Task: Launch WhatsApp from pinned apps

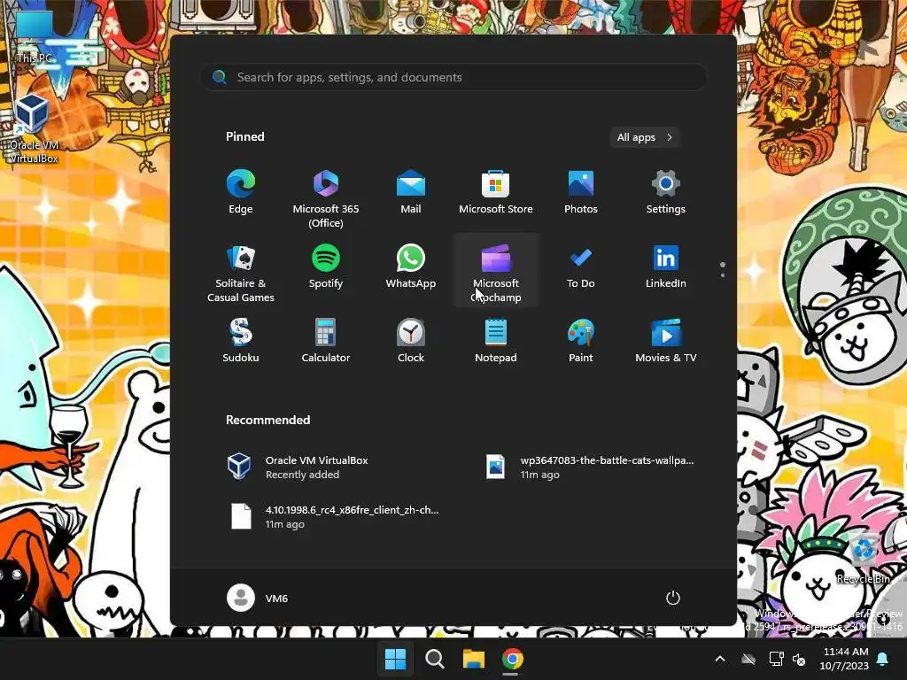Action: (411, 267)
